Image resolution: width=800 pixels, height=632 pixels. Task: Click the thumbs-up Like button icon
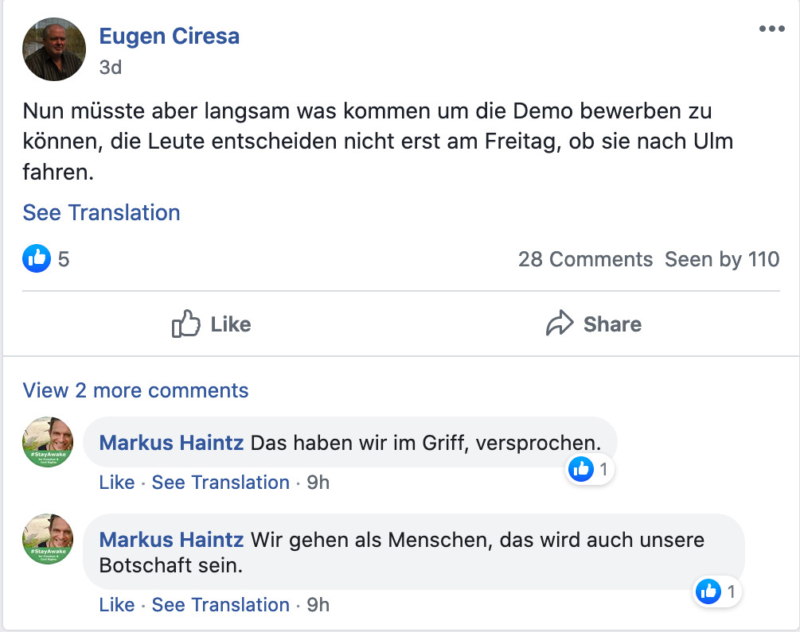(186, 324)
